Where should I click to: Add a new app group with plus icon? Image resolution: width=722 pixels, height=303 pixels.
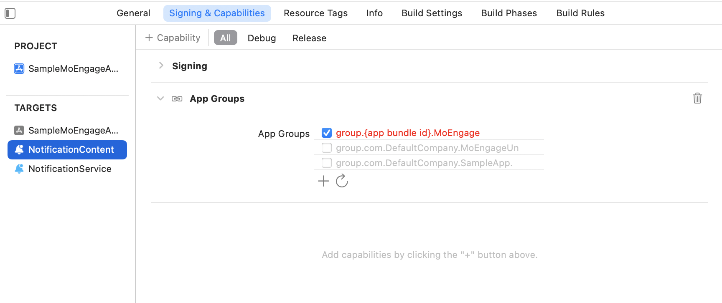323,181
